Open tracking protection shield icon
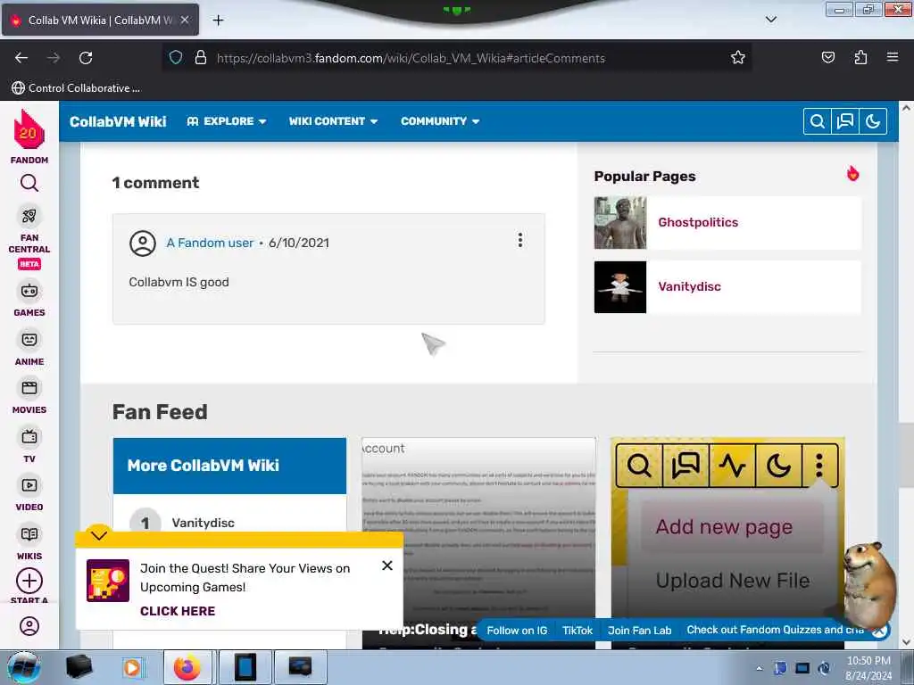Image resolution: width=914 pixels, height=685 pixels. coord(176,58)
